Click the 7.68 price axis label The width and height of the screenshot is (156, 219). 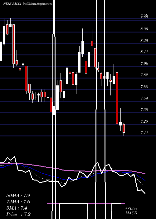coord(144,87)
